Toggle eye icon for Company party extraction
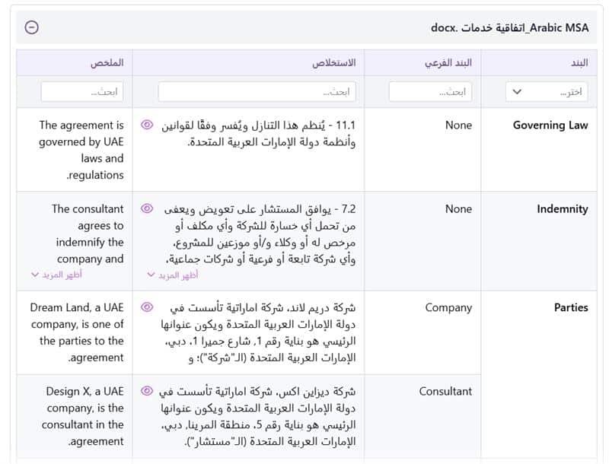Screen dimensions: 609x464 coord(147,307)
